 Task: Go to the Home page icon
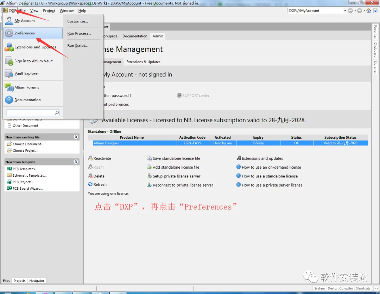click(369, 11)
